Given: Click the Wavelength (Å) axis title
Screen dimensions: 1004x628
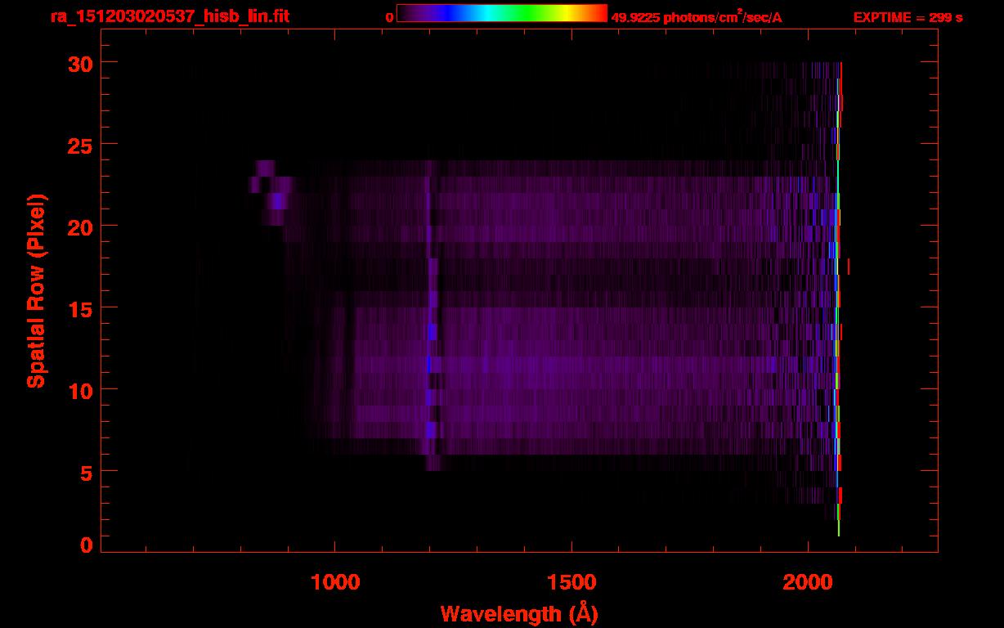Looking at the screenshot, I should [519, 613].
